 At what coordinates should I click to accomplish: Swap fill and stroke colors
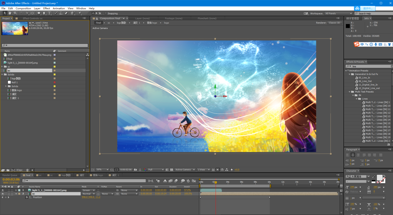(385, 176)
